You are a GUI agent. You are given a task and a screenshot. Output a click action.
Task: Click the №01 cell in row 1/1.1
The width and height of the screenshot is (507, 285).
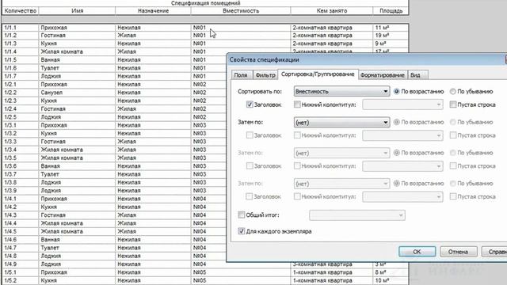[241, 28]
